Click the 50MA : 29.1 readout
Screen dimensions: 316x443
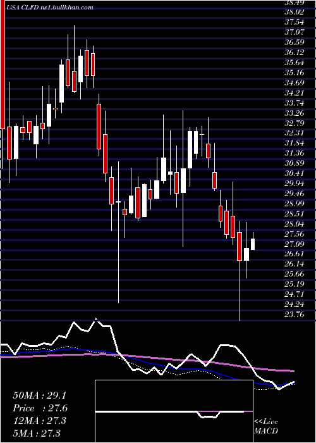[40, 396]
